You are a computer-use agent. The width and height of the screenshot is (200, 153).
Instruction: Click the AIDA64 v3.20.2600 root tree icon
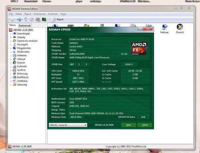click(x=11, y=30)
